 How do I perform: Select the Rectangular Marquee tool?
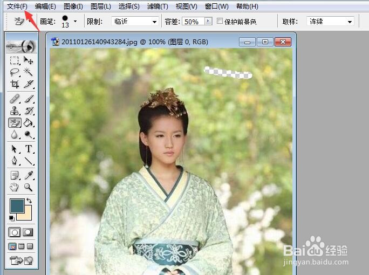[x=15, y=60]
